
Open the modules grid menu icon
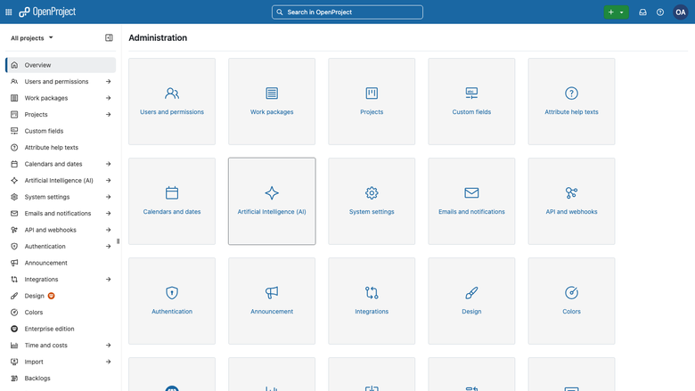tap(8, 12)
